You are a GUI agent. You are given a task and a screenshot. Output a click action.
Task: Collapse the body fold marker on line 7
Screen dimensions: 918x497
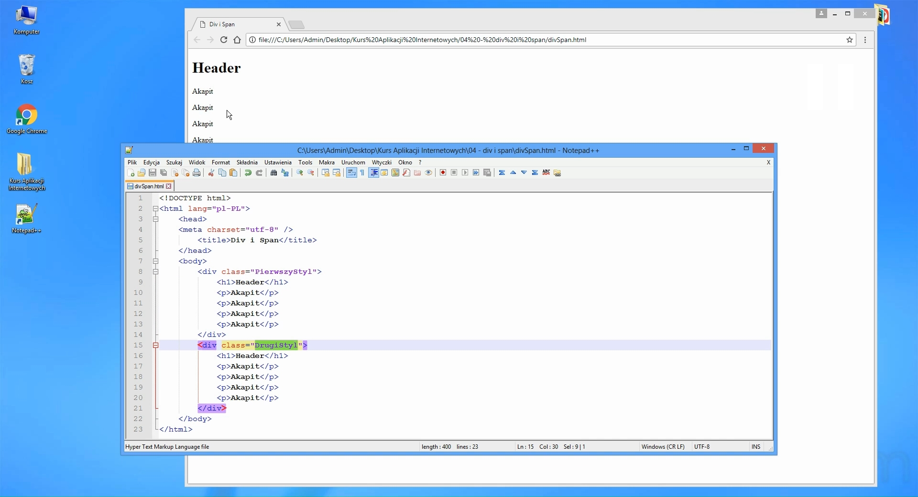click(155, 261)
